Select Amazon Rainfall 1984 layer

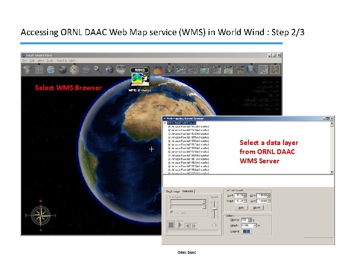(190, 170)
